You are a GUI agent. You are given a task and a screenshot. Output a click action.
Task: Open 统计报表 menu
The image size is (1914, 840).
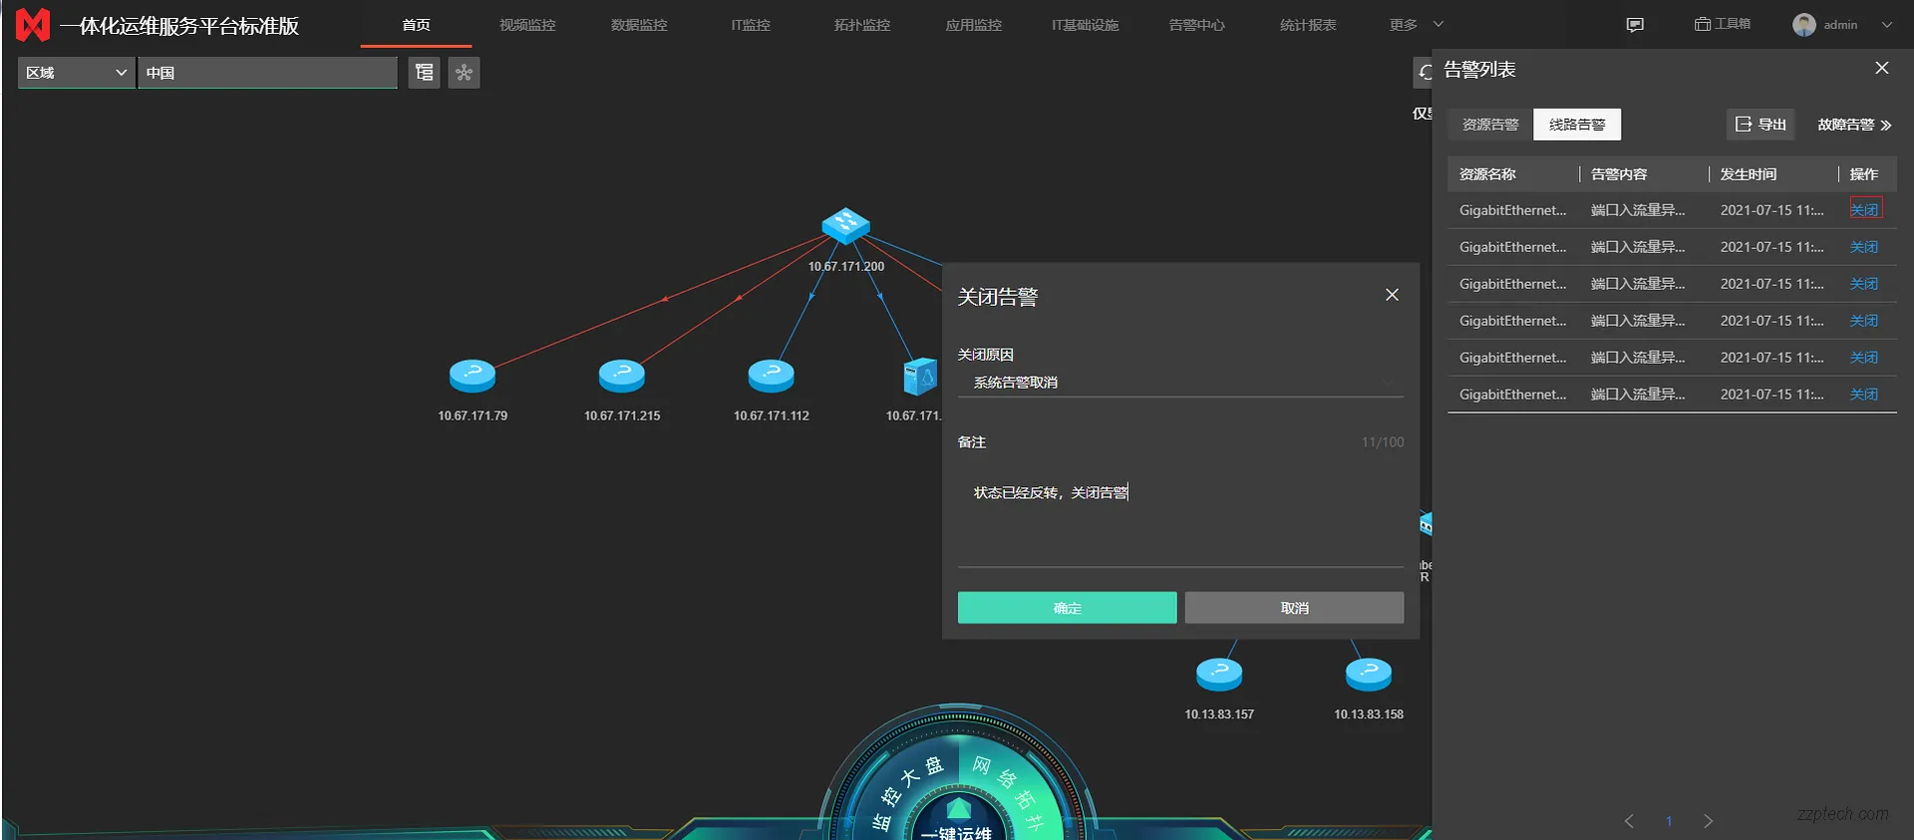(1309, 25)
